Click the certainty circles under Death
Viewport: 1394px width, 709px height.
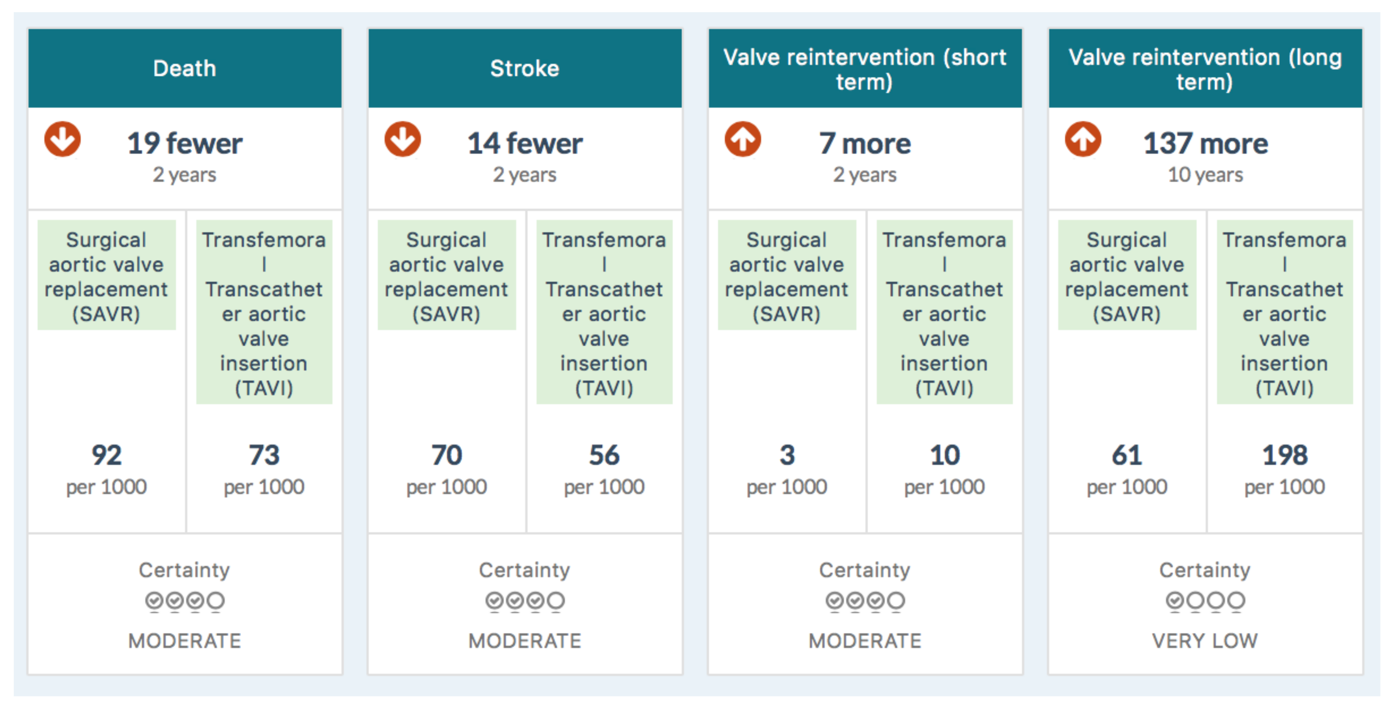(185, 601)
